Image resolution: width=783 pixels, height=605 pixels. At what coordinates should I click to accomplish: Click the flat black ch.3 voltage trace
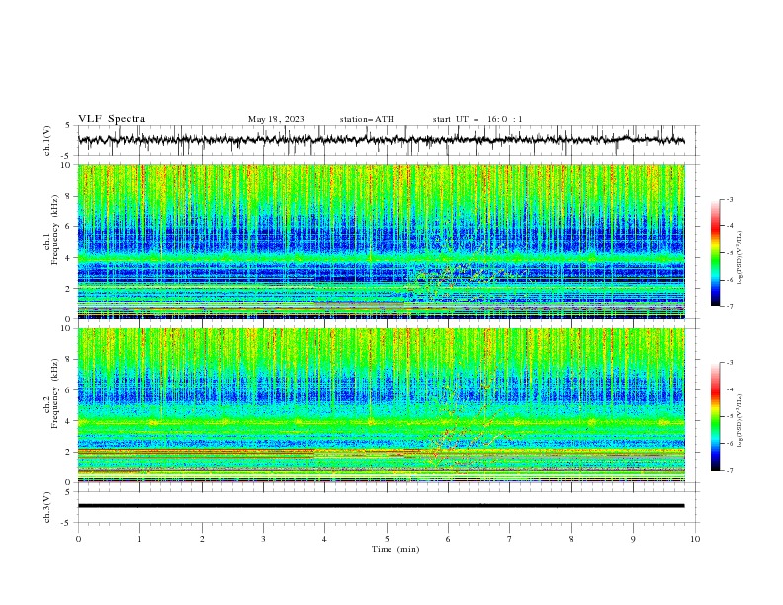pyautogui.click(x=381, y=506)
